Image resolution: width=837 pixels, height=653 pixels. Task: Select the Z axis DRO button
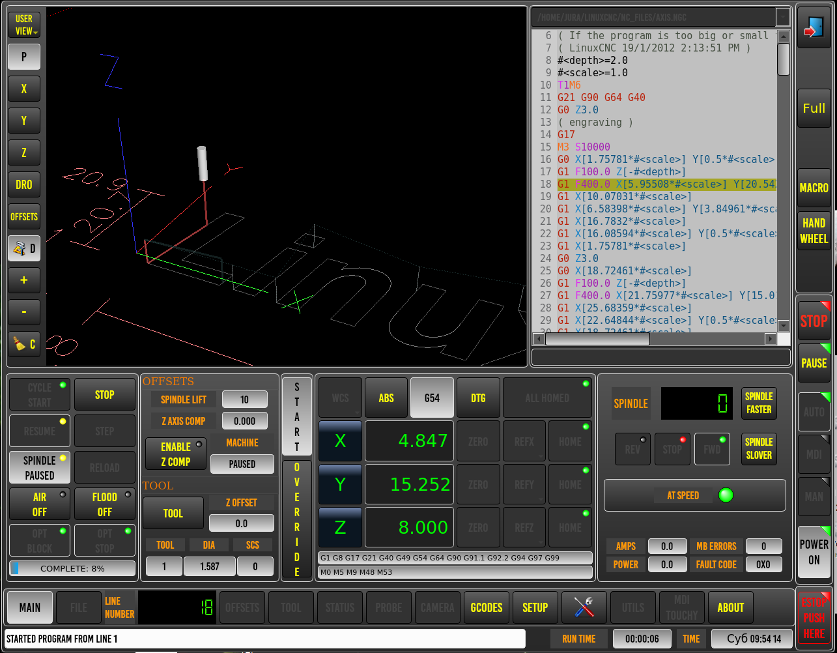pos(340,527)
